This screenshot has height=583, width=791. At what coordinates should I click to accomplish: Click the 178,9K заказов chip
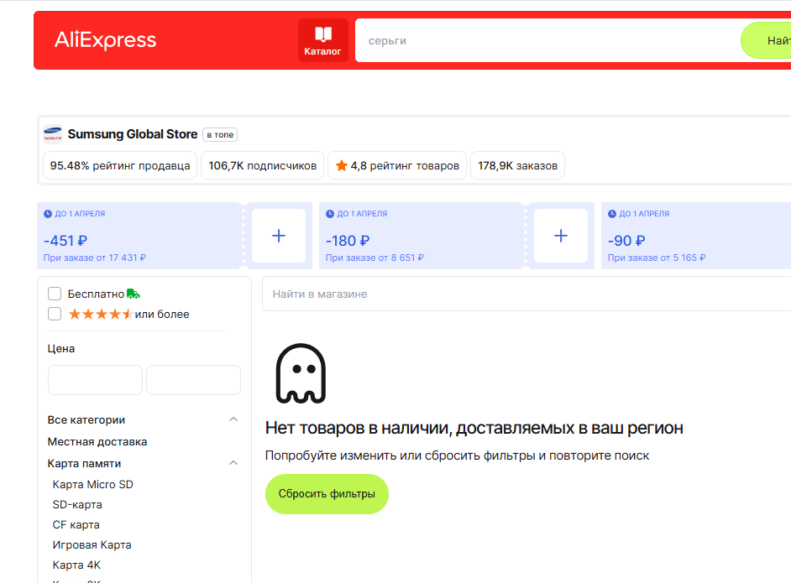pyautogui.click(x=517, y=165)
